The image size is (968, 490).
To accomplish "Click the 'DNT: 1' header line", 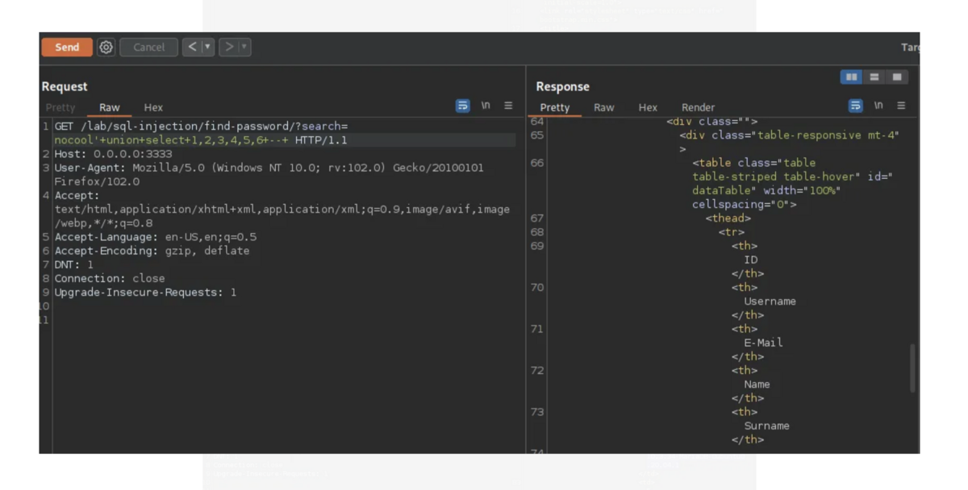I will coord(73,264).
